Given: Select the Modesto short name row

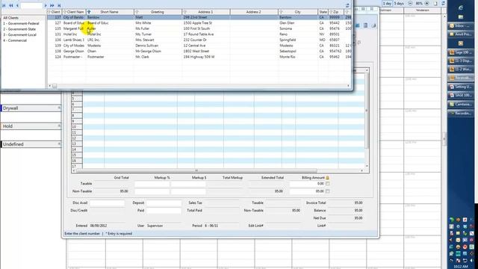Looking at the screenshot, I should [199, 46].
